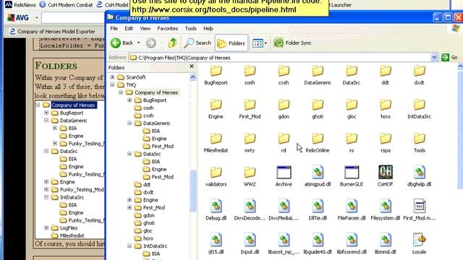This screenshot has height=260, width=463.
Task: Open the RelicOnline folder icon
Action: click(318, 139)
